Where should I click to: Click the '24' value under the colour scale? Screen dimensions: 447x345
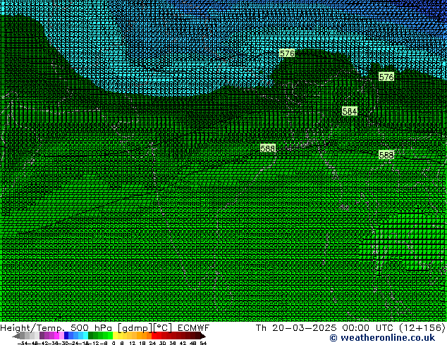point(152,344)
